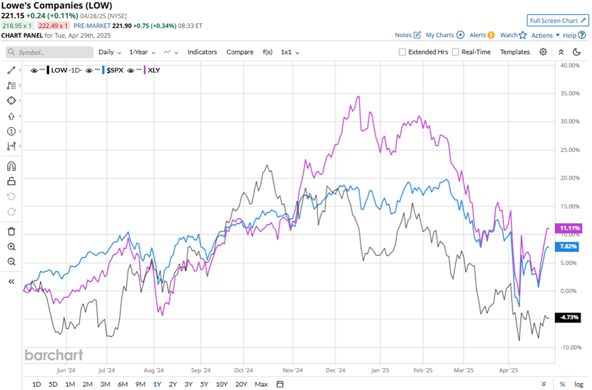Expand bottom panel double chevron
Viewport: 592px width, 390px height.
tap(544, 384)
